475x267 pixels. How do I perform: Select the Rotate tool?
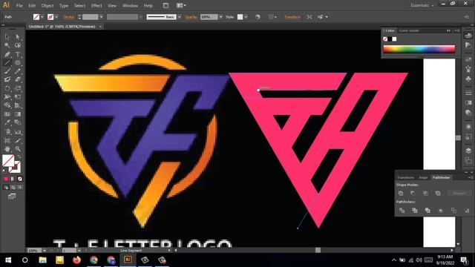pyautogui.click(x=7, y=88)
